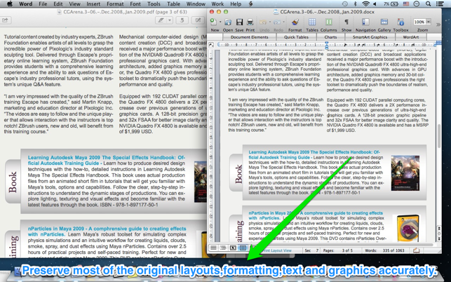Viewport: 451px width, 282px height.
Task: Click Words 335 of 1063 status entry
Action: [x=384, y=250]
